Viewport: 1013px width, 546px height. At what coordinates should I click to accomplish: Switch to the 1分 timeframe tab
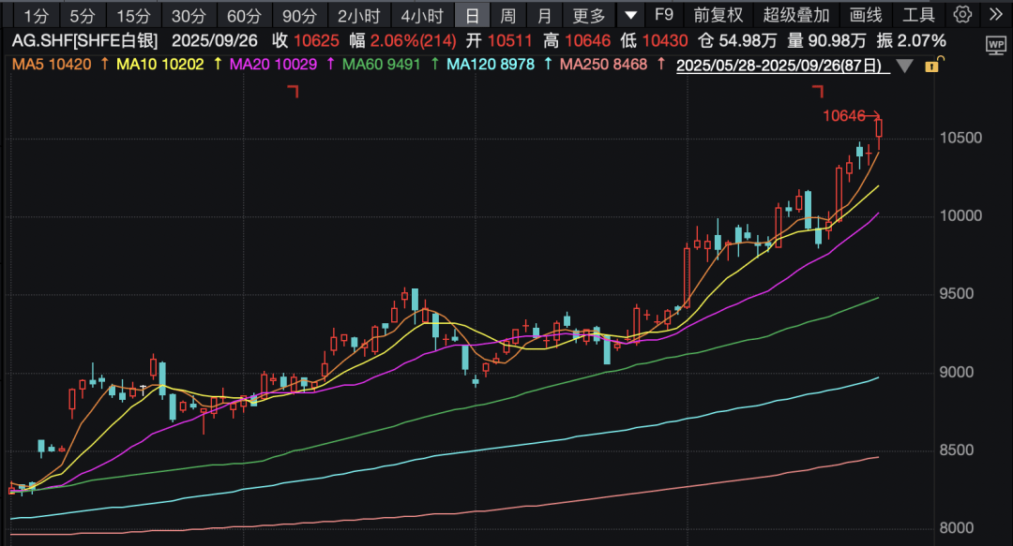[x=37, y=15]
